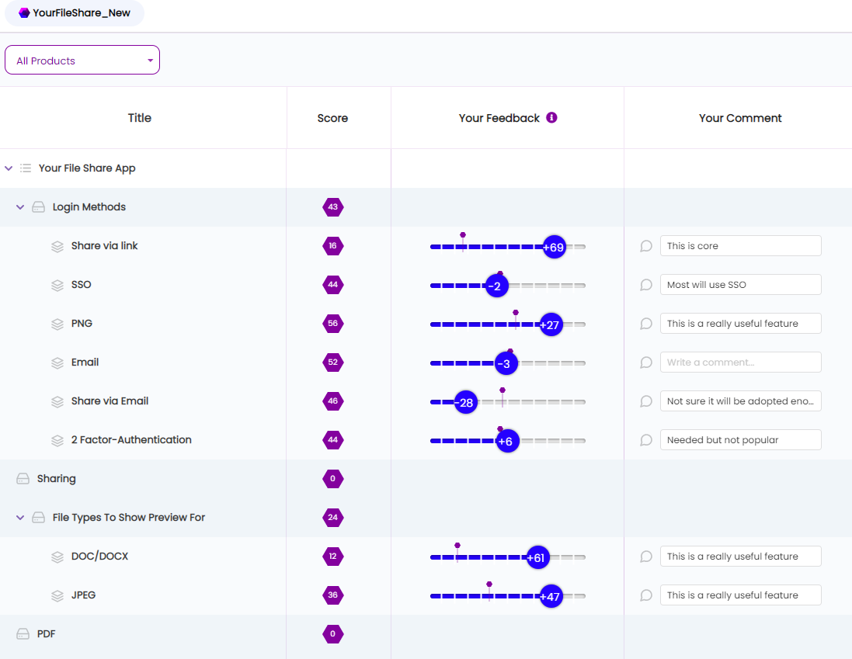Click the Score column header
Viewport: 852px width, 659px height.
[x=332, y=118]
